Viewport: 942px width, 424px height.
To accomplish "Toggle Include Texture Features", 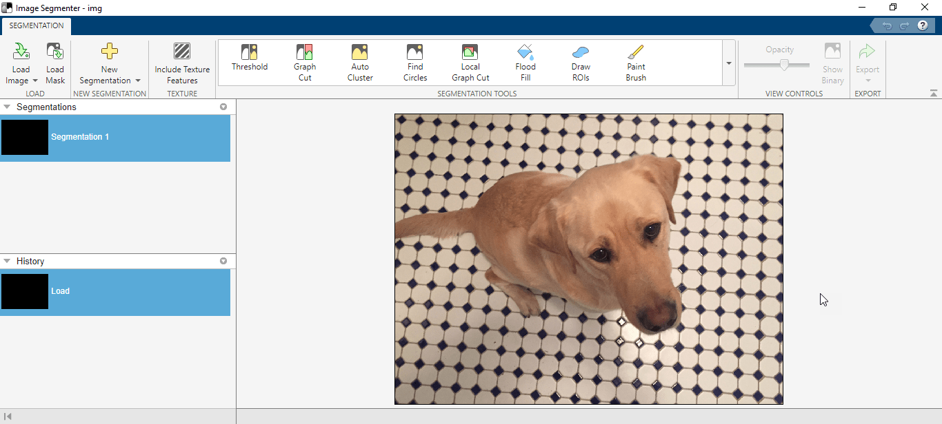I will pyautogui.click(x=182, y=62).
